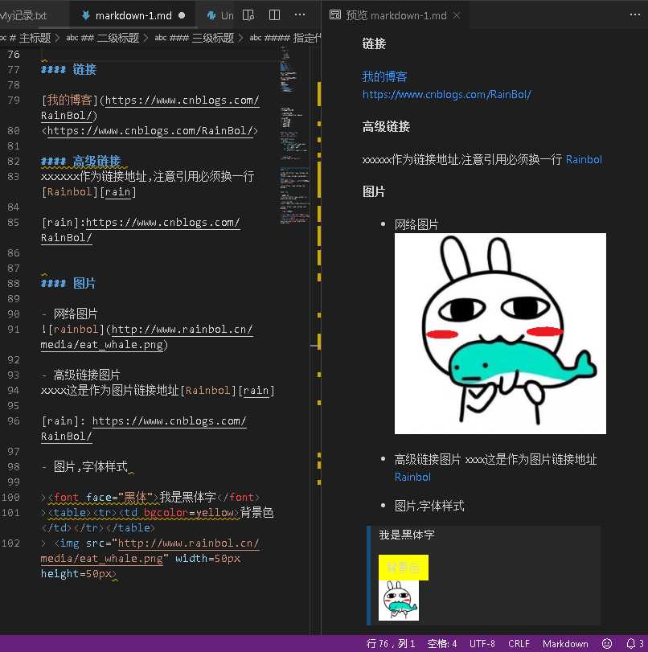Select the markdown-1.md editor tab
The width and height of the screenshot is (648, 652).
[x=133, y=16]
